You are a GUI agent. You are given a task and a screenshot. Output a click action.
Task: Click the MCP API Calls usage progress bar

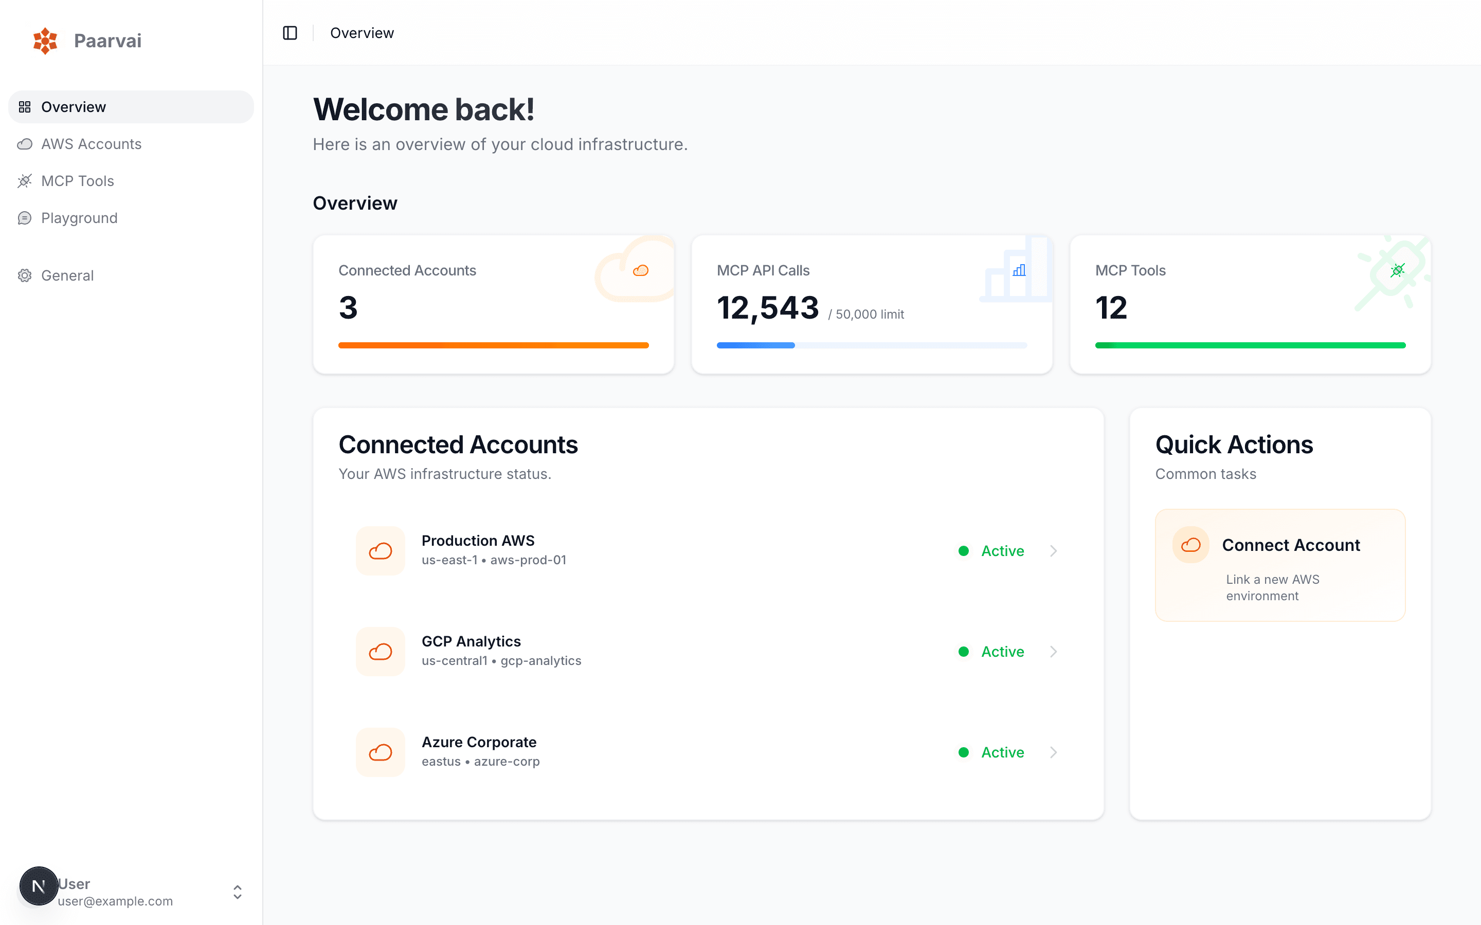click(872, 345)
